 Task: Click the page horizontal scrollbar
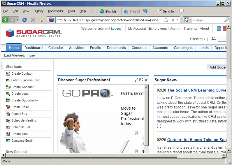pos(91,155)
